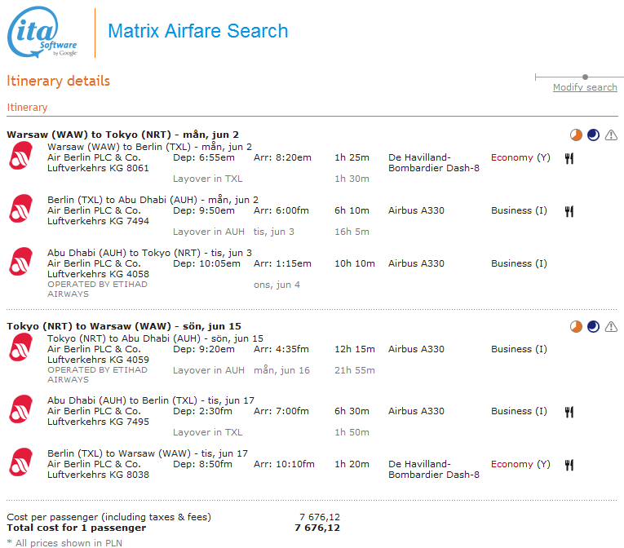Click the blue overnight moon icon in the Warsaw to Tokyo header
Viewport: 624px width, 548px height.
pos(593,135)
